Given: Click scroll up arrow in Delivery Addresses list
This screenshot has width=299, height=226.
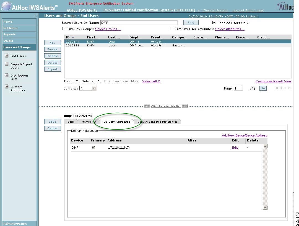Looking at the screenshot, I should pos(265,146).
